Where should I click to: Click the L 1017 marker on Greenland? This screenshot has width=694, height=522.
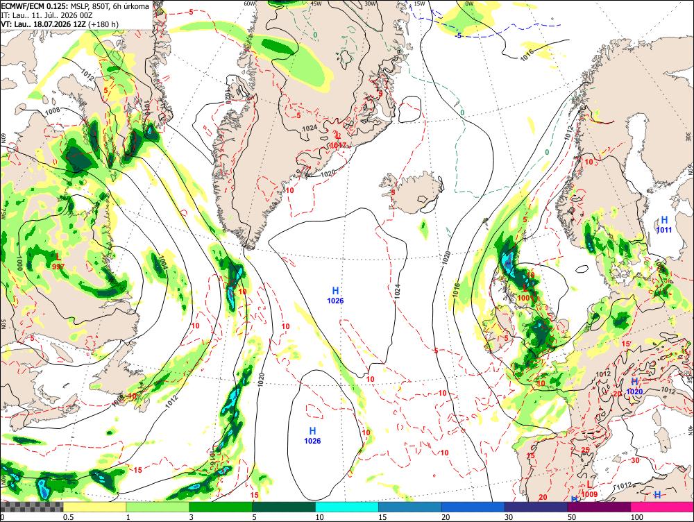coord(338,140)
